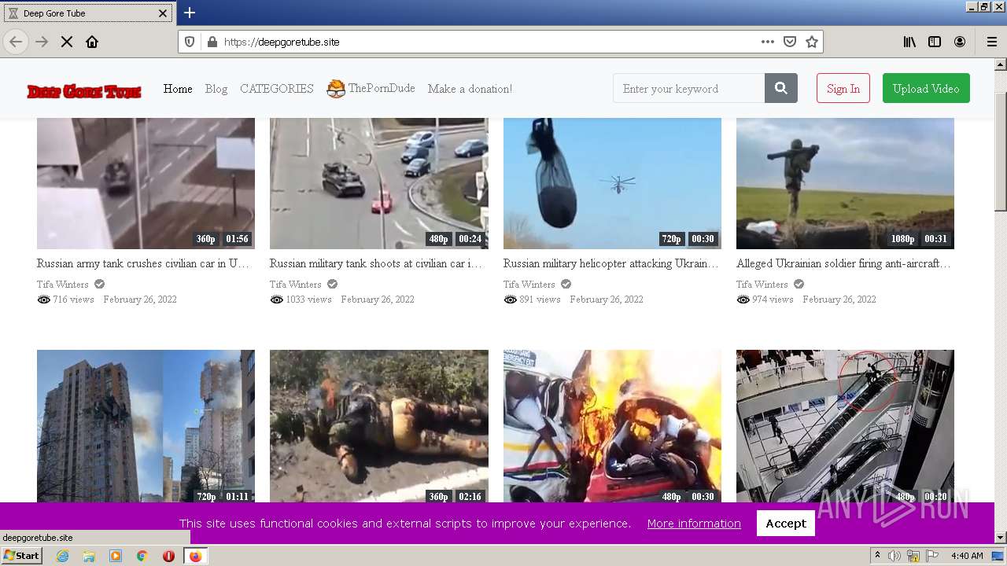Open title 'Alleged Ukrainian soldier firing anti-aircraft'
This screenshot has width=1007, height=566.
[843, 263]
